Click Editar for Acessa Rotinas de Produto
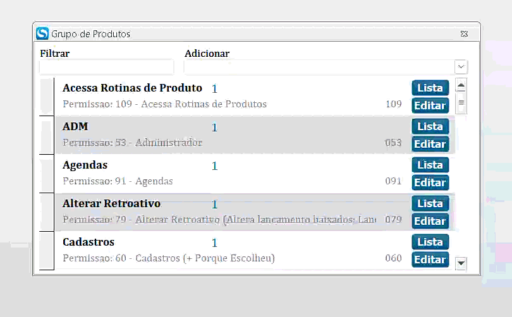512x317 pixels. click(430, 105)
